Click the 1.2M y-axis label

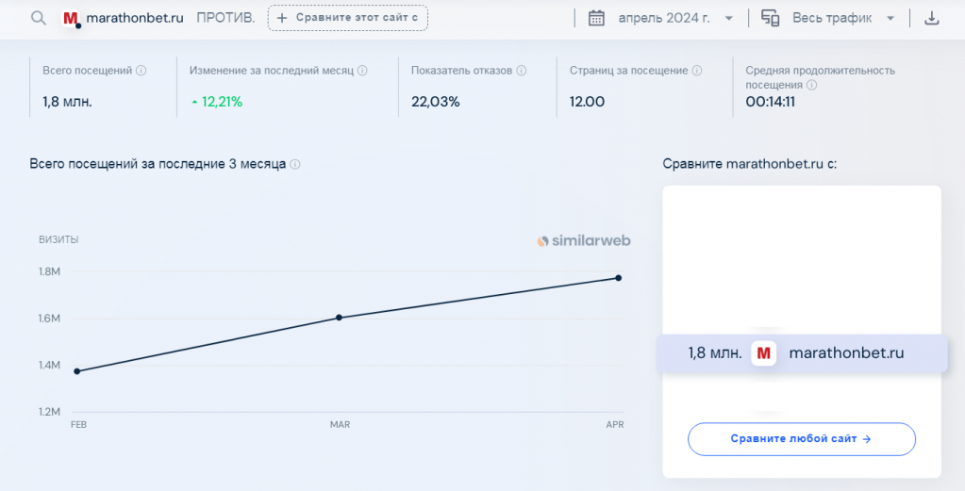point(49,412)
